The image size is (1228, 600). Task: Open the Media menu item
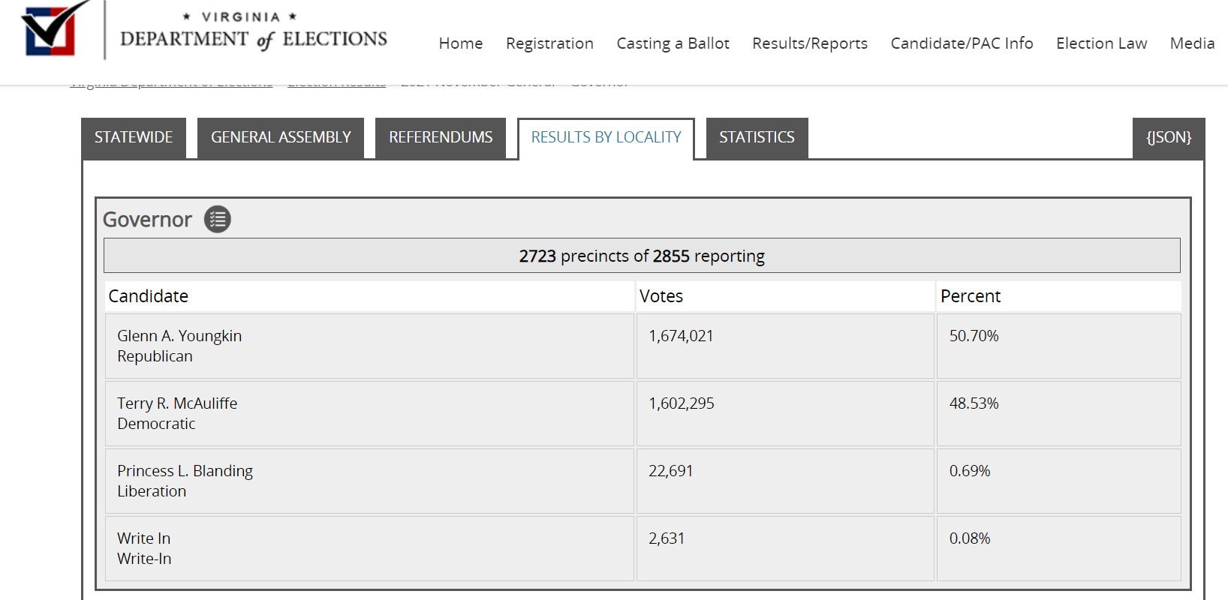point(1192,43)
